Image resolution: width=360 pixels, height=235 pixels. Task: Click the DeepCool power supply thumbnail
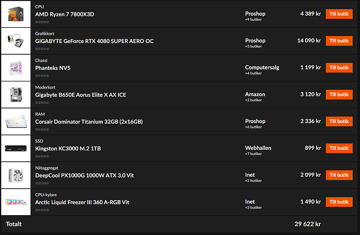point(16,175)
